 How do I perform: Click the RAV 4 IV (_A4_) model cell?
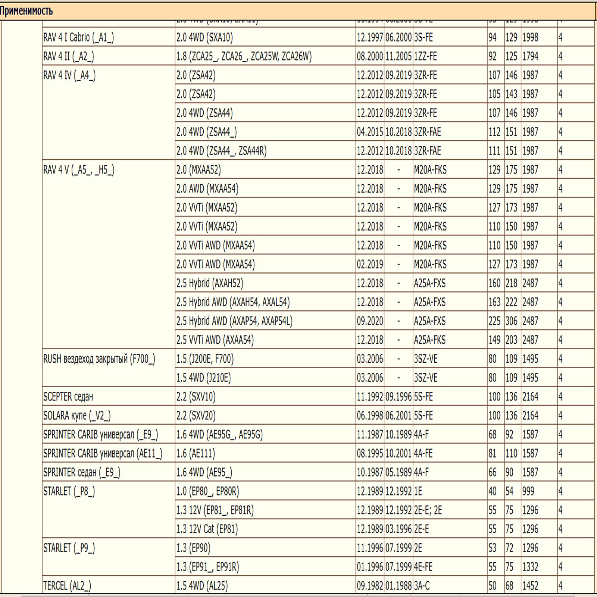(69, 75)
